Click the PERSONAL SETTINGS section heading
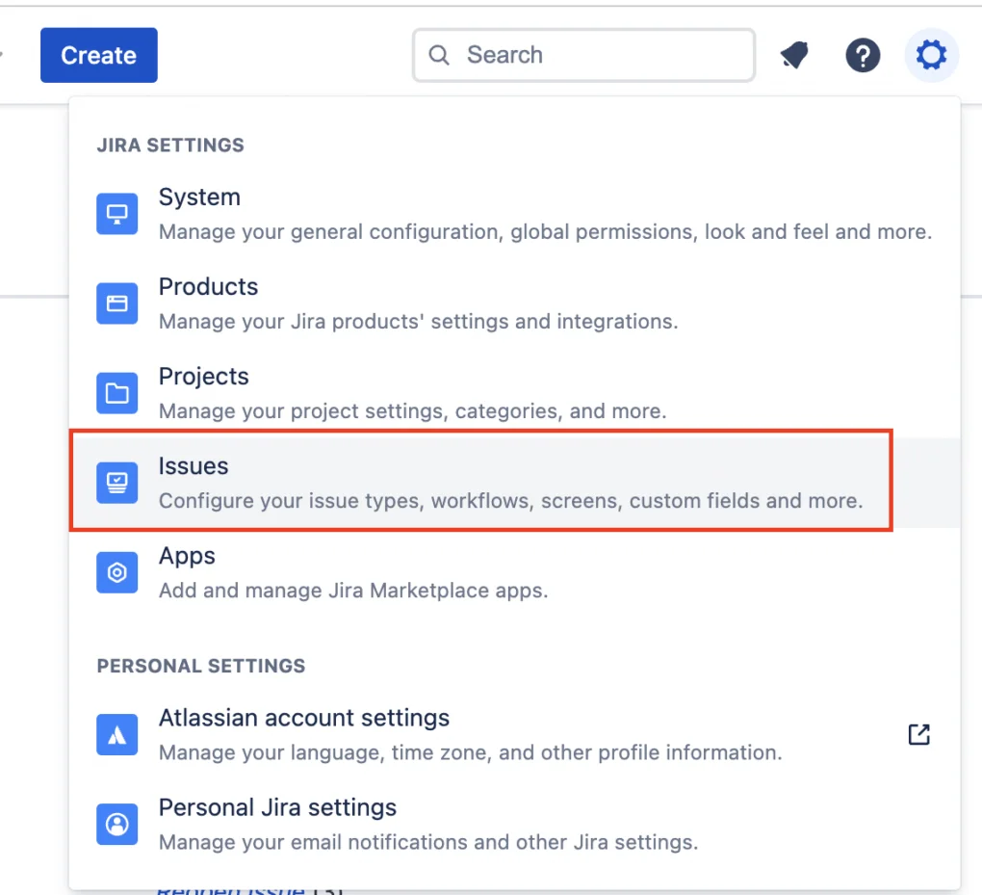The width and height of the screenshot is (982, 895). (x=201, y=666)
